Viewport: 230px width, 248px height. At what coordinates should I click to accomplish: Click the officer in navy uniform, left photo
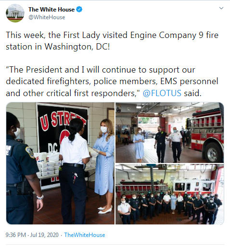tap(22, 168)
